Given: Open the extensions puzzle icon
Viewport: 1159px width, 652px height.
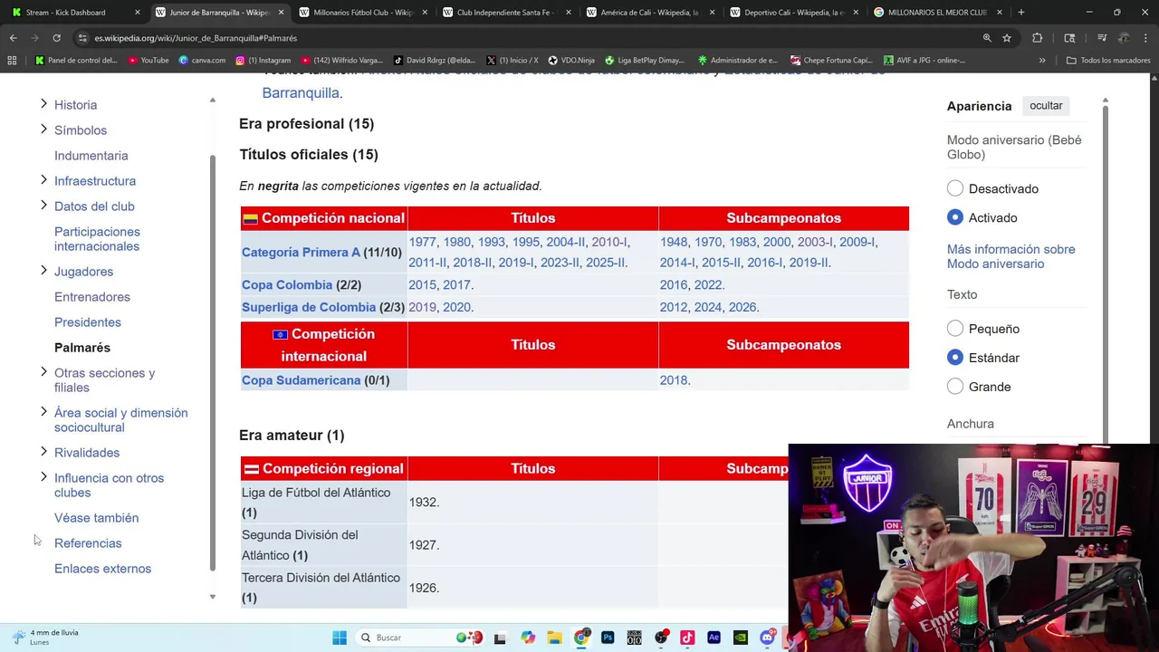Looking at the screenshot, I should coord(1038,38).
